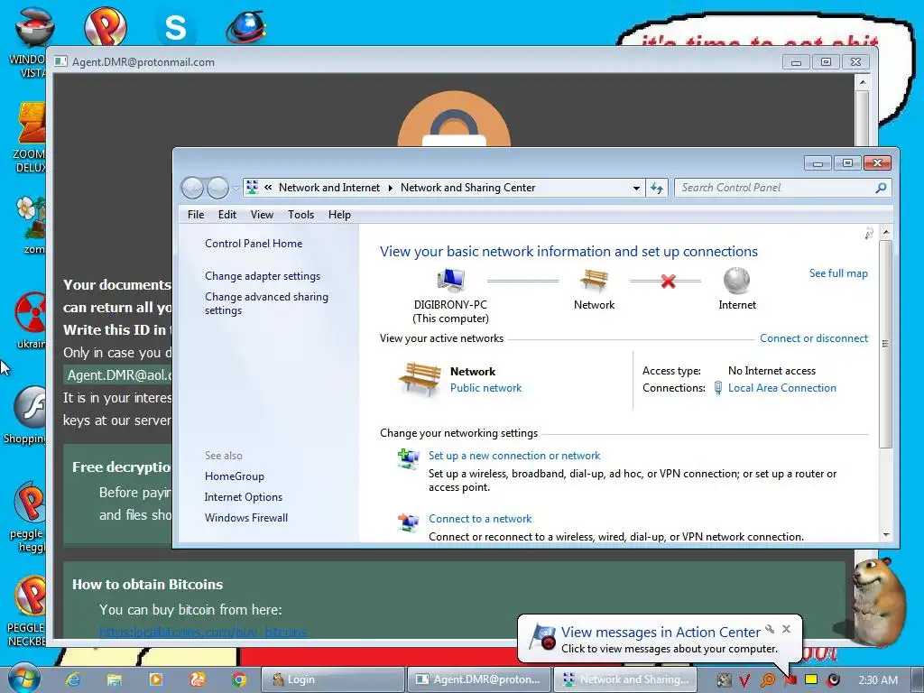Click the Network and Sharing taskbar button
The width and height of the screenshot is (924, 693).
624,679
